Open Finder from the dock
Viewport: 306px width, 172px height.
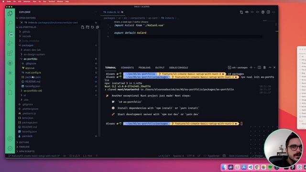(224, 167)
